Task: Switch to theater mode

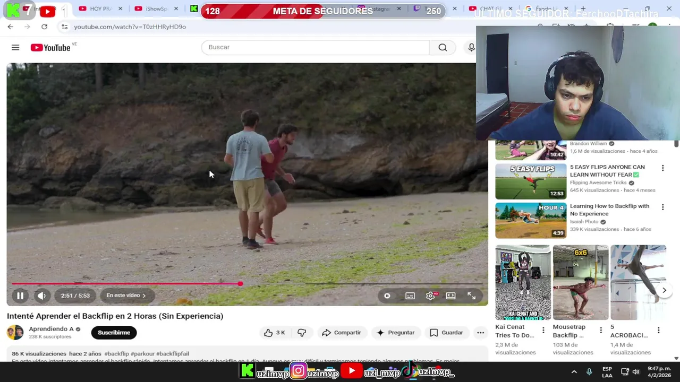Action: click(450, 296)
